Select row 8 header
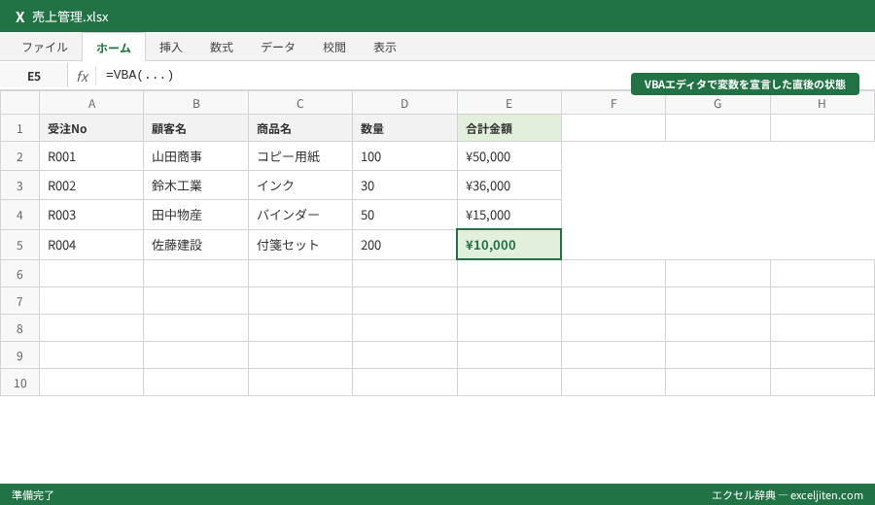The image size is (875, 505). coord(19,328)
